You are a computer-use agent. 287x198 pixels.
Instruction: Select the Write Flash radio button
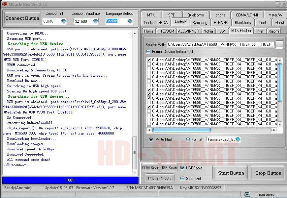coord(151,139)
